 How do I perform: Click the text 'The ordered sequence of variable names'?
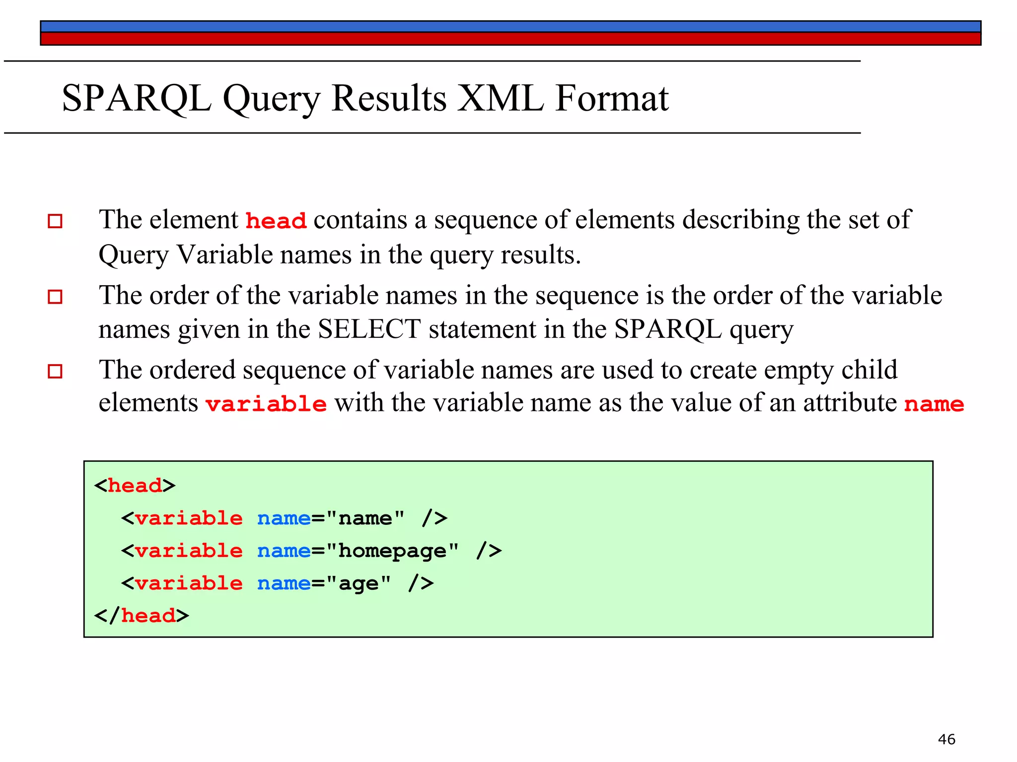(326, 370)
